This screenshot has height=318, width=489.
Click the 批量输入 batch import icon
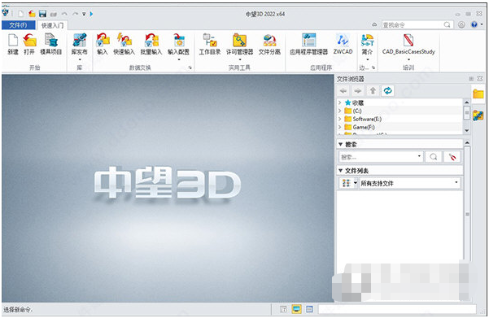151,41
